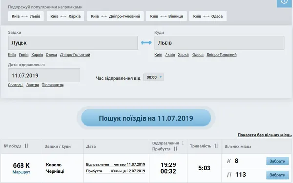Image resolution: width=293 pixels, height=183 pixels.
Task: Click departure time 19:29
Action: click(x=168, y=165)
